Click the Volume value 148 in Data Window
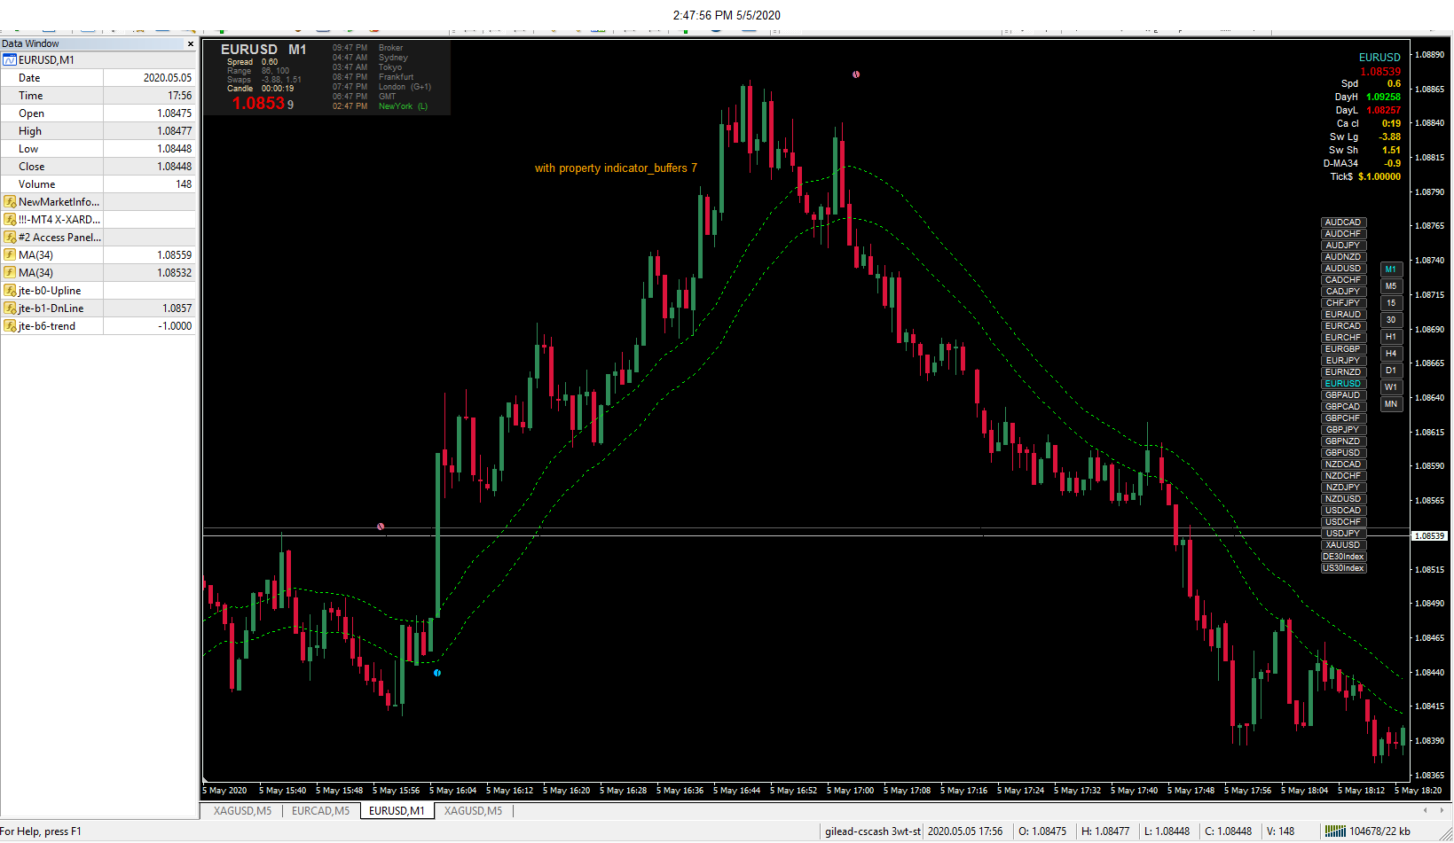 click(184, 184)
